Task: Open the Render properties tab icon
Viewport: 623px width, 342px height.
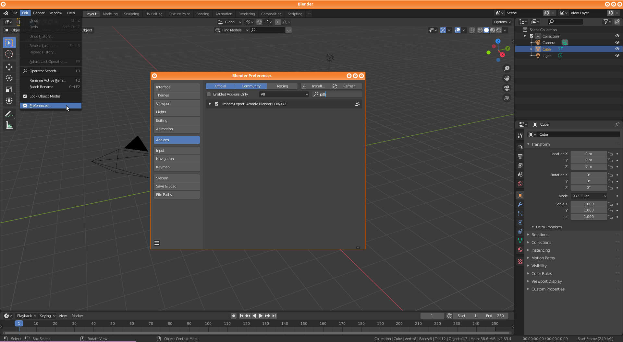Action: point(520,147)
